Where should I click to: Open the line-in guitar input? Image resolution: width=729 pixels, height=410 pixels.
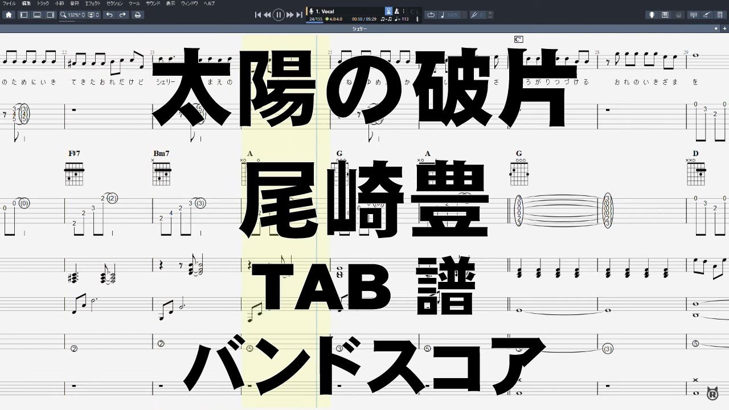tap(707, 15)
